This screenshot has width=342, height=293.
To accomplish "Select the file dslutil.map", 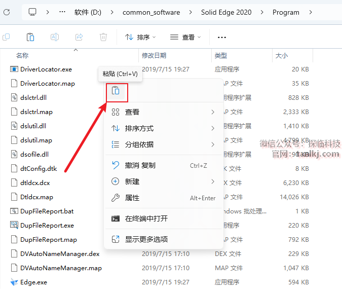I will pos(36,140).
